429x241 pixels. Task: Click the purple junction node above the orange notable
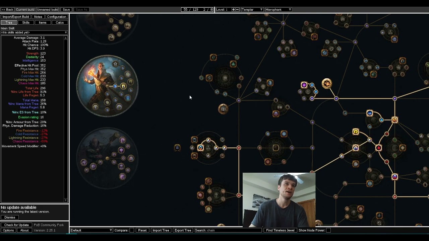[x=394, y=98]
